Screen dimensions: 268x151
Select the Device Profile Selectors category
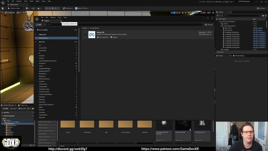coord(46,104)
